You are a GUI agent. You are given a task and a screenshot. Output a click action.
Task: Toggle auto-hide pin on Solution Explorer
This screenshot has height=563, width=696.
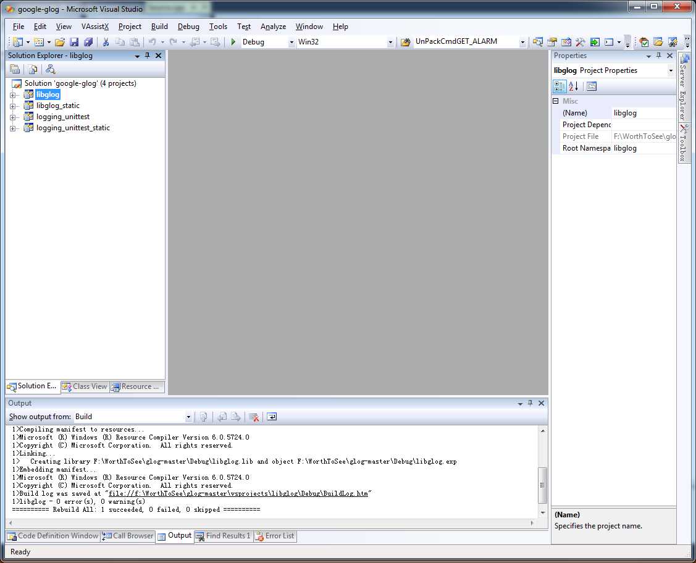pyautogui.click(x=148, y=56)
